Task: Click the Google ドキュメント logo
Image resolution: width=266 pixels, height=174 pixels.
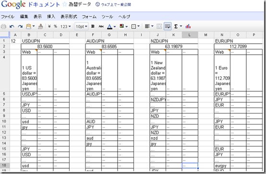Action: pyautogui.click(x=31, y=5)
